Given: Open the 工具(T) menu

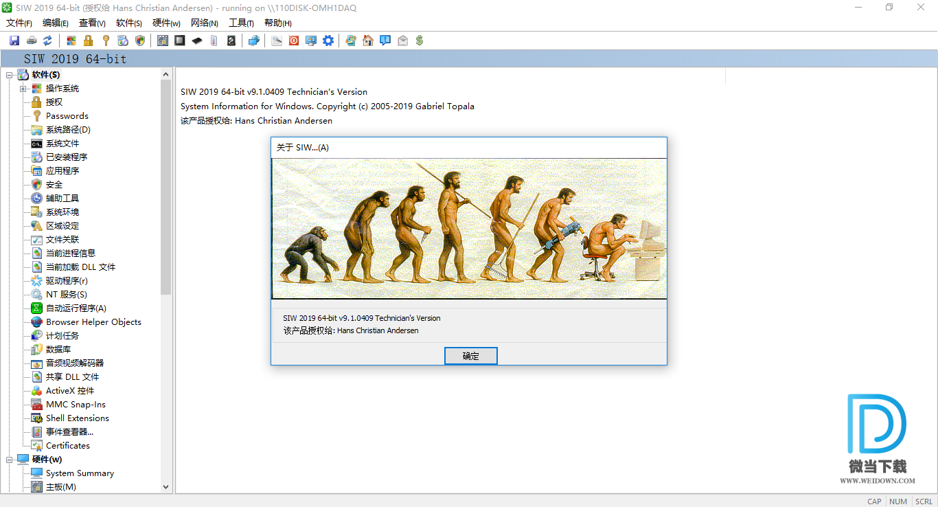Looking at the screenshot, I should (x=241, y=23).
